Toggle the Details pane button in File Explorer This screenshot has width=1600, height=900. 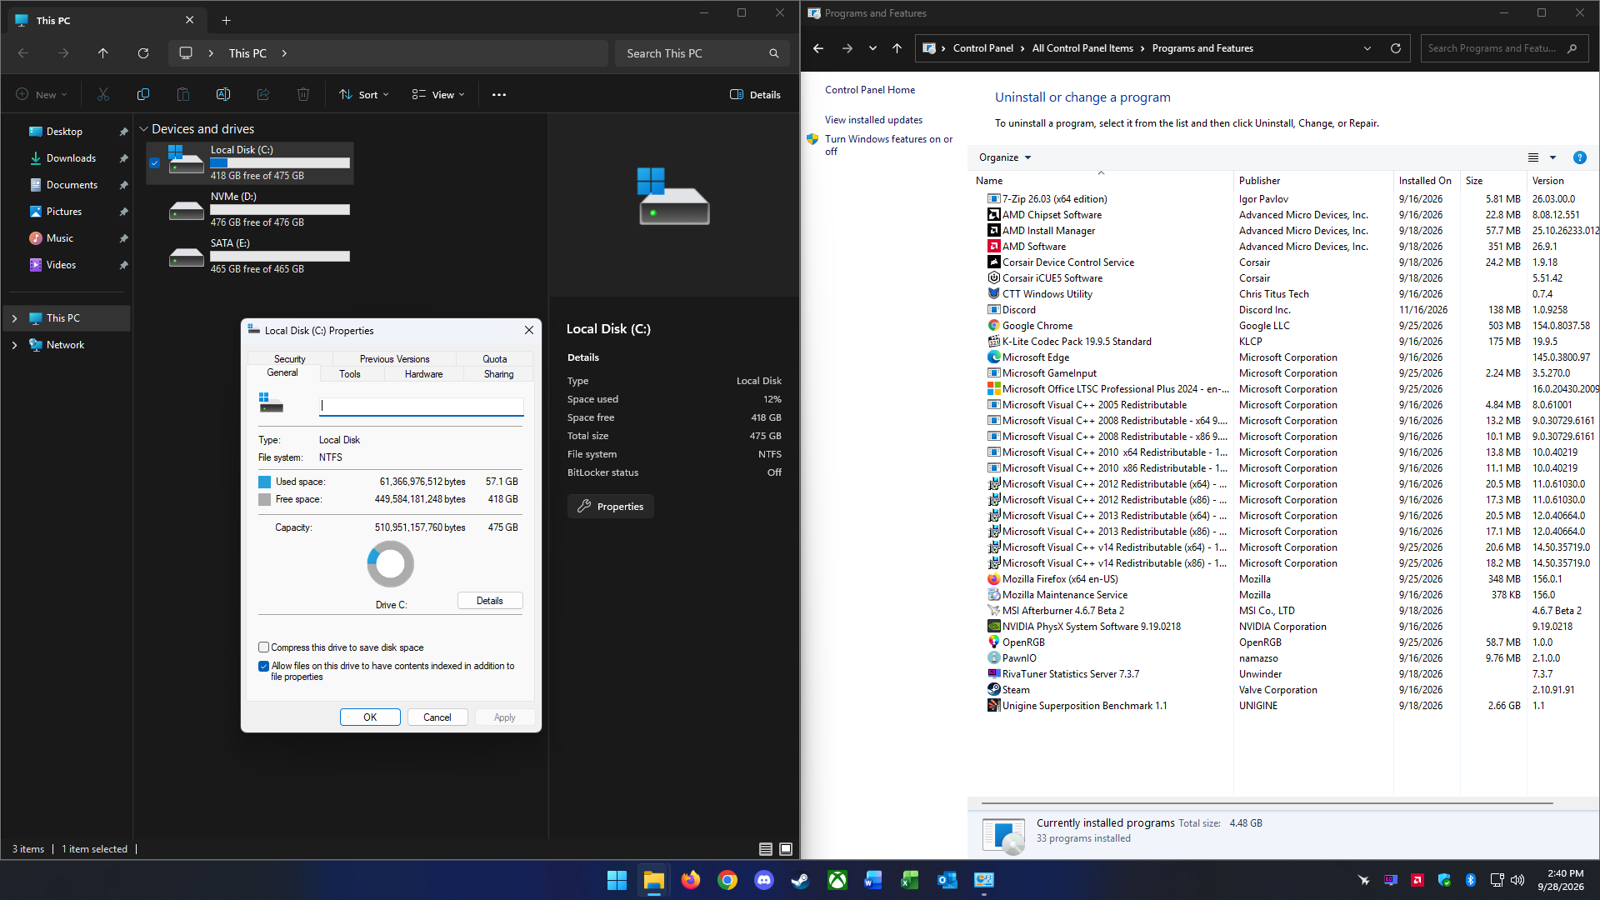click(755, 95)
